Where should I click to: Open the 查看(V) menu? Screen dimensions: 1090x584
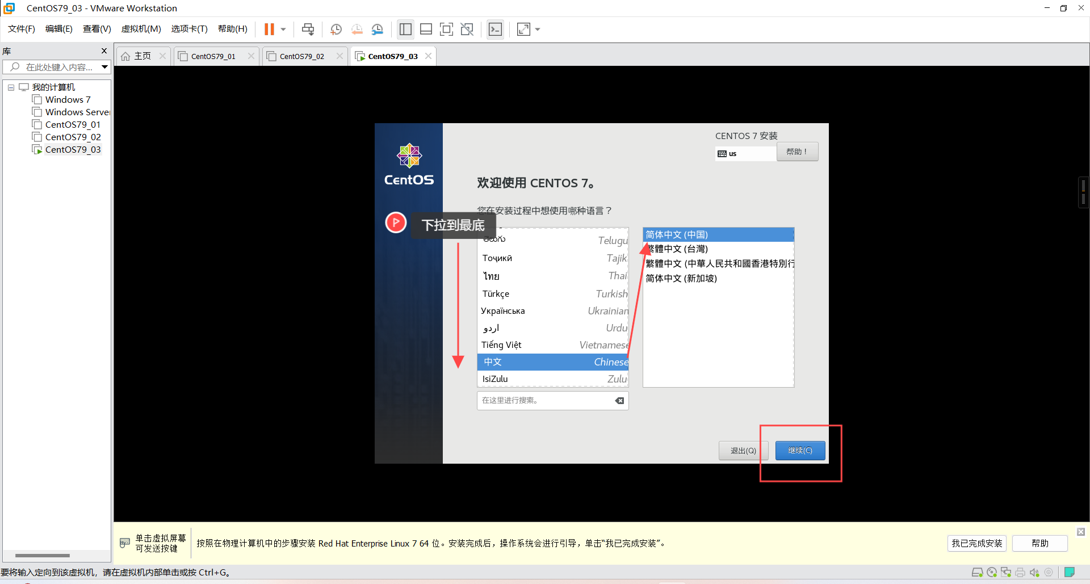click(x=97, y=29)
